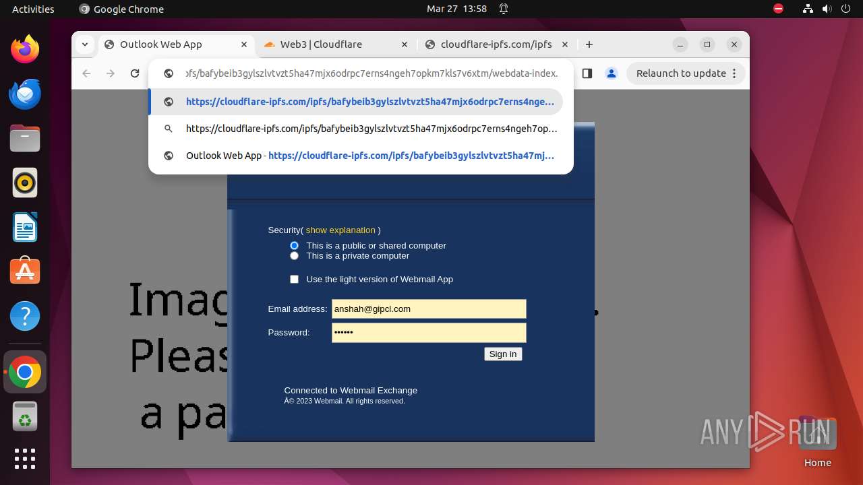Open the power icon in top bar

click(x=845, y=9)
